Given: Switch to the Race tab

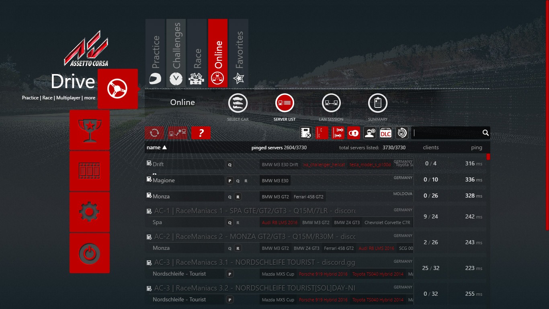Looking at the screenshot, I should (197, 53).
